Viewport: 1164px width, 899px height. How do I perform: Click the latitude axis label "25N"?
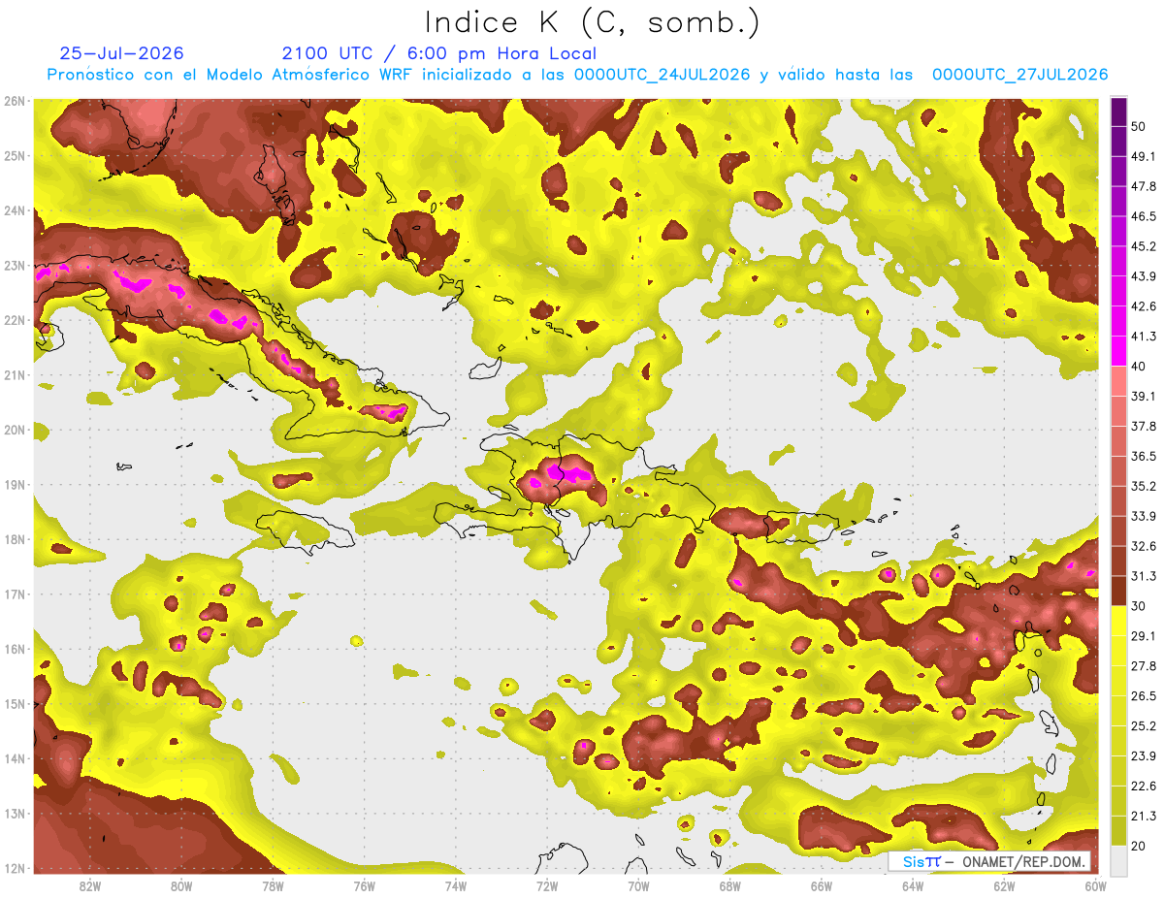click(x=15, y=155)
